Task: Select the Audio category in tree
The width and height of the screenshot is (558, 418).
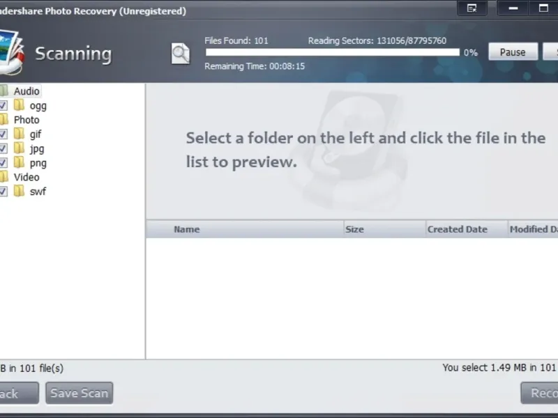Action: (x=27, y=91)
